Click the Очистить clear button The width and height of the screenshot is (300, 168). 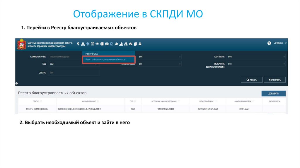[x=275, y=80]
